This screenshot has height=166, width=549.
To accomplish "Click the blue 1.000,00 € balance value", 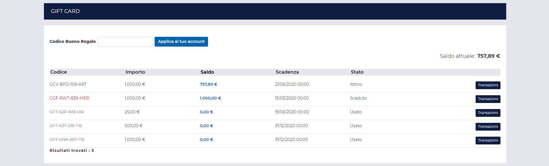I will click(x=210, y=98).
